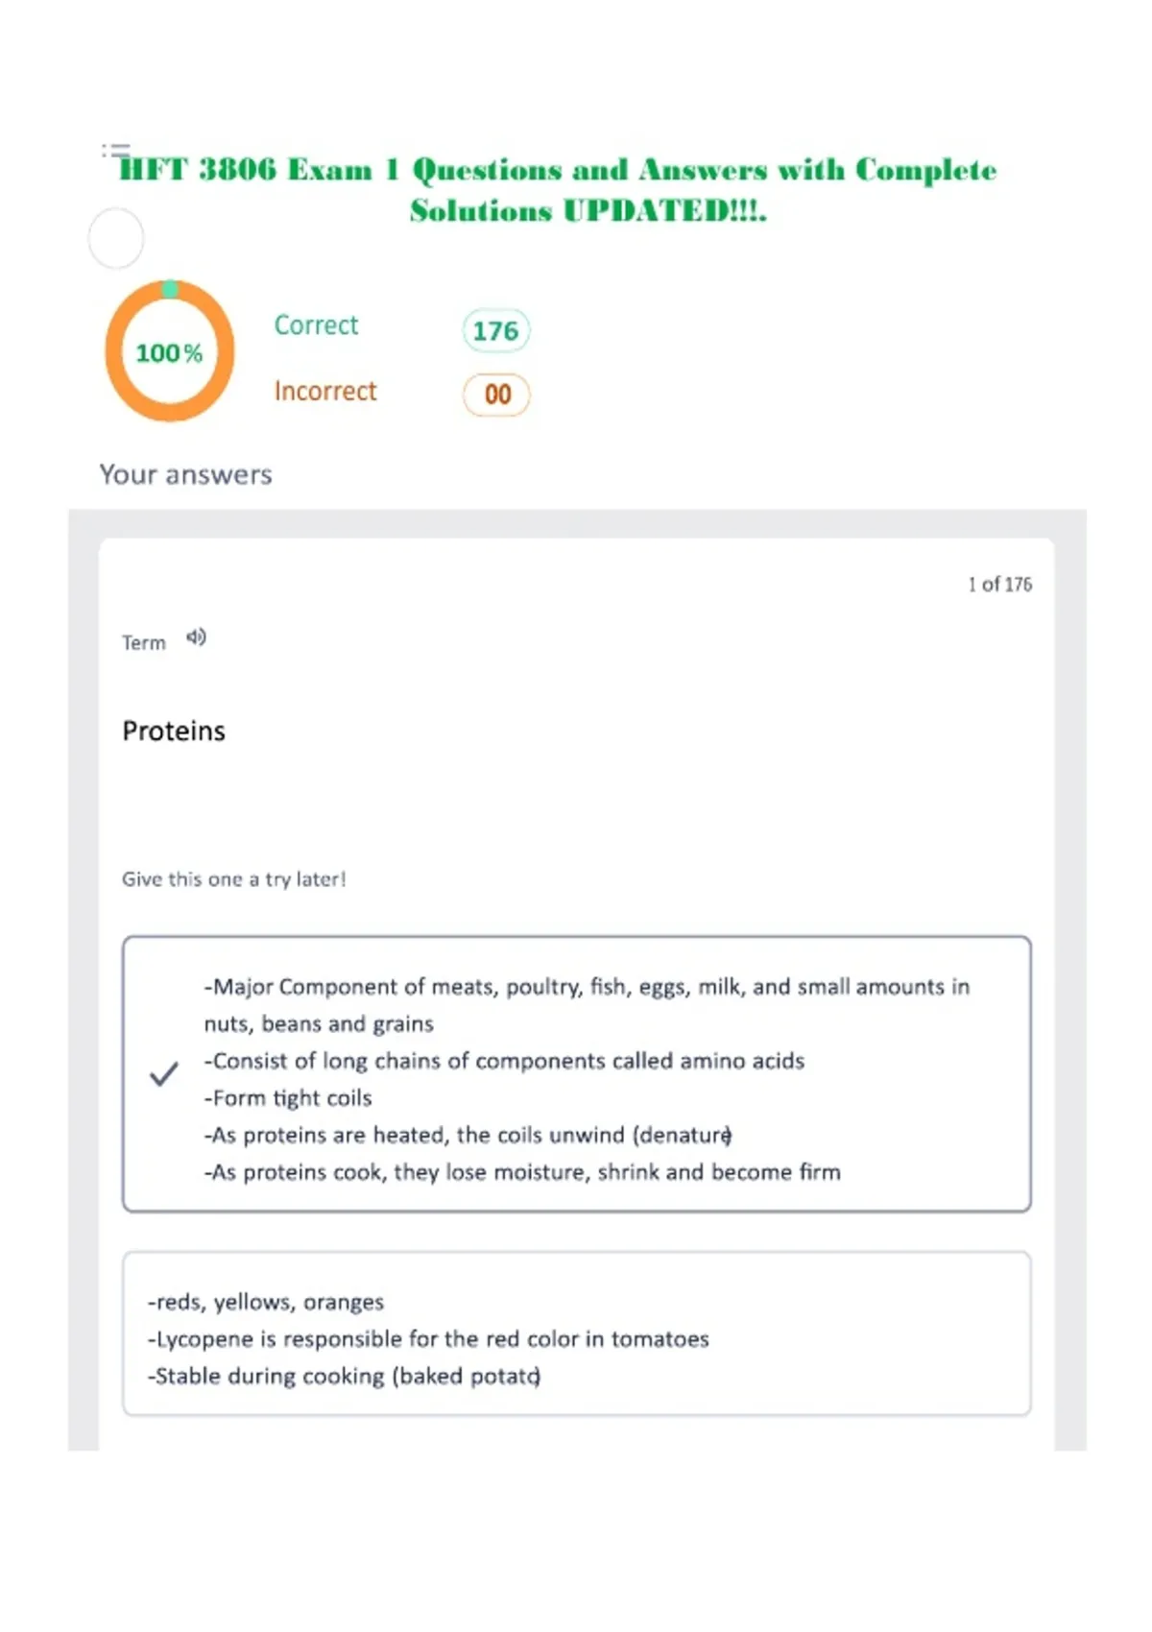The width and height of the screenshot is (1152, 1632).
Task: Click the Stable during cooking line
Action: [344, 1377]
